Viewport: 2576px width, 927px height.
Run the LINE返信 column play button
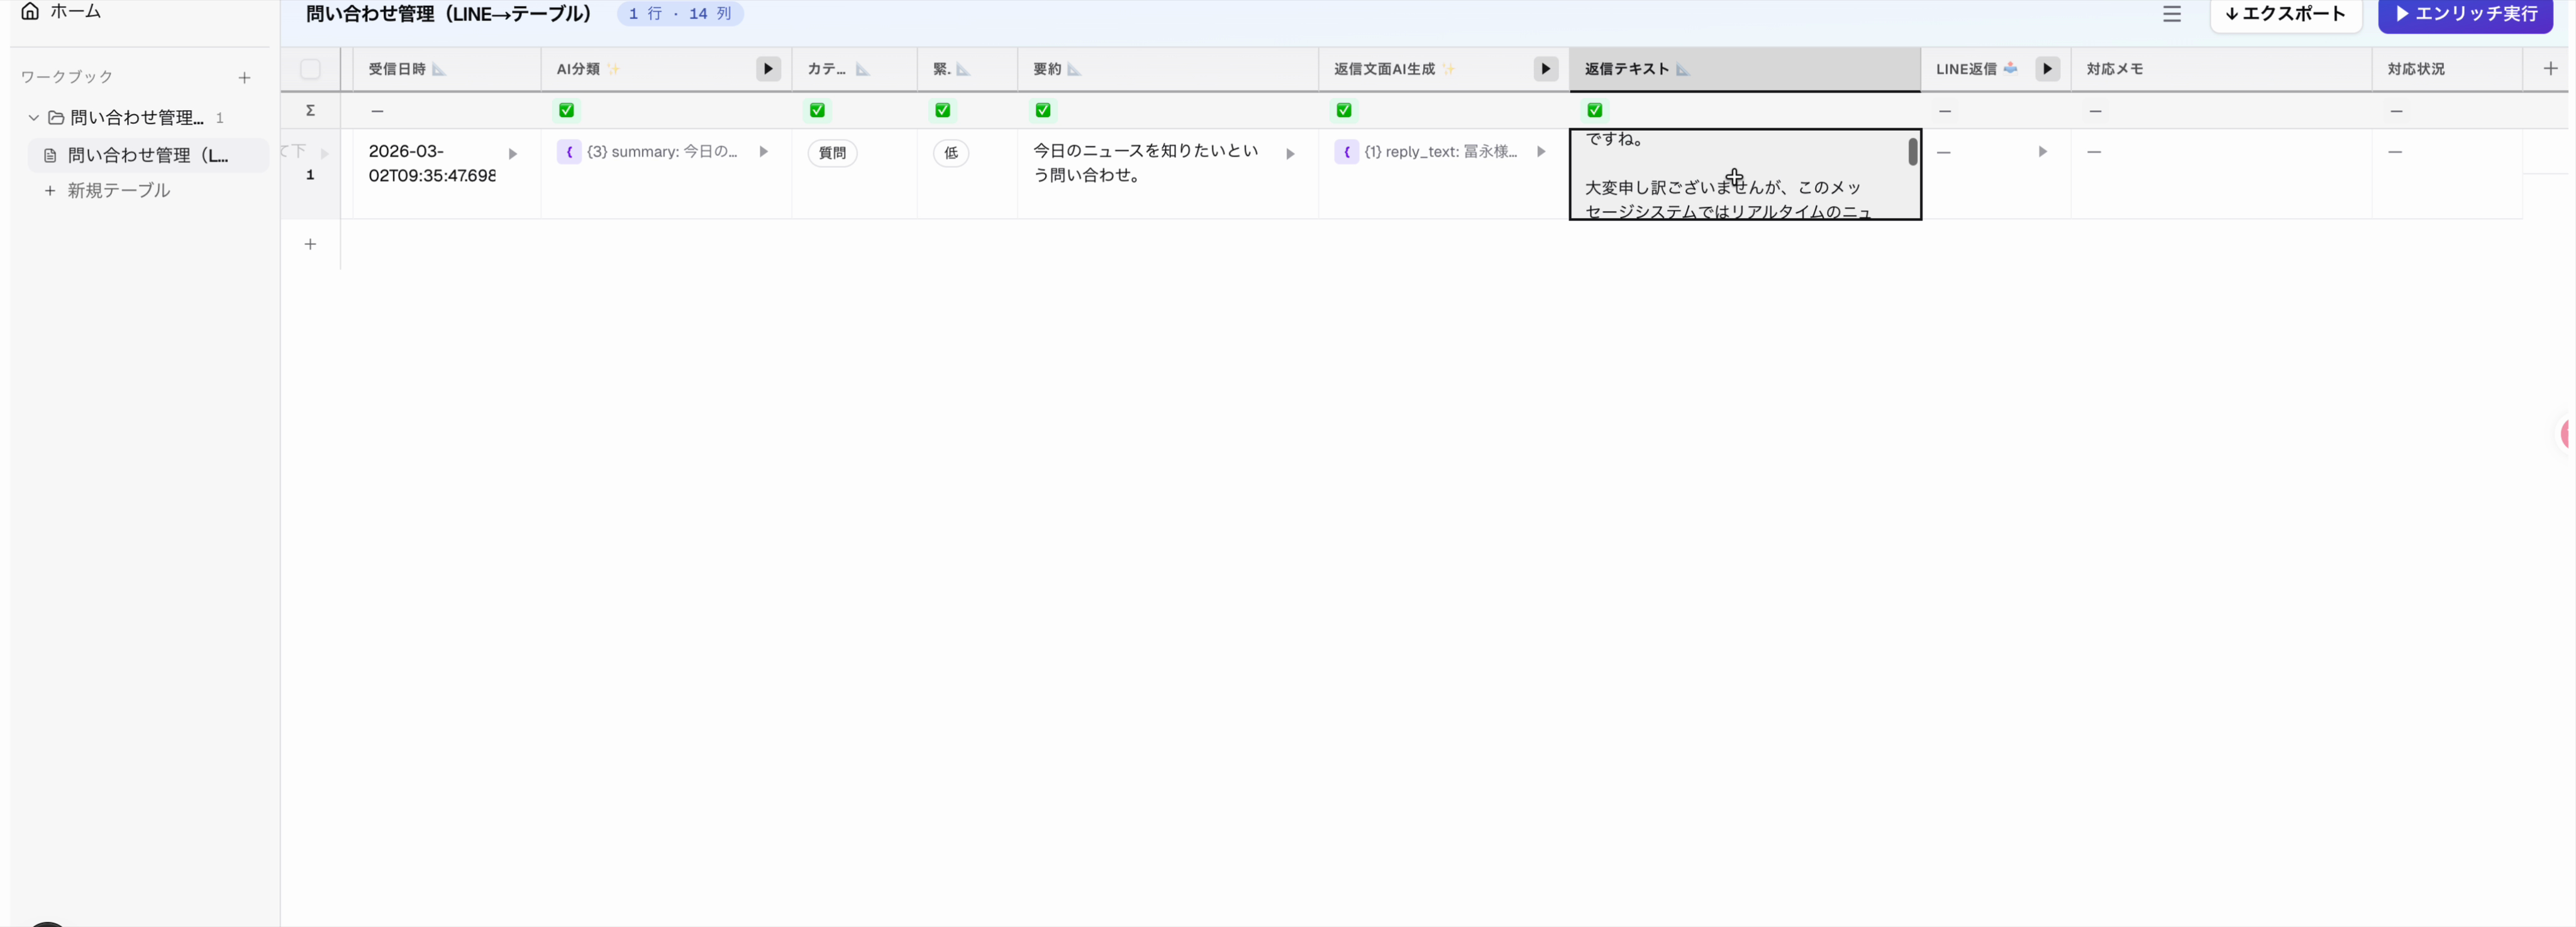pyautogui.click(x=2047, y=69)
